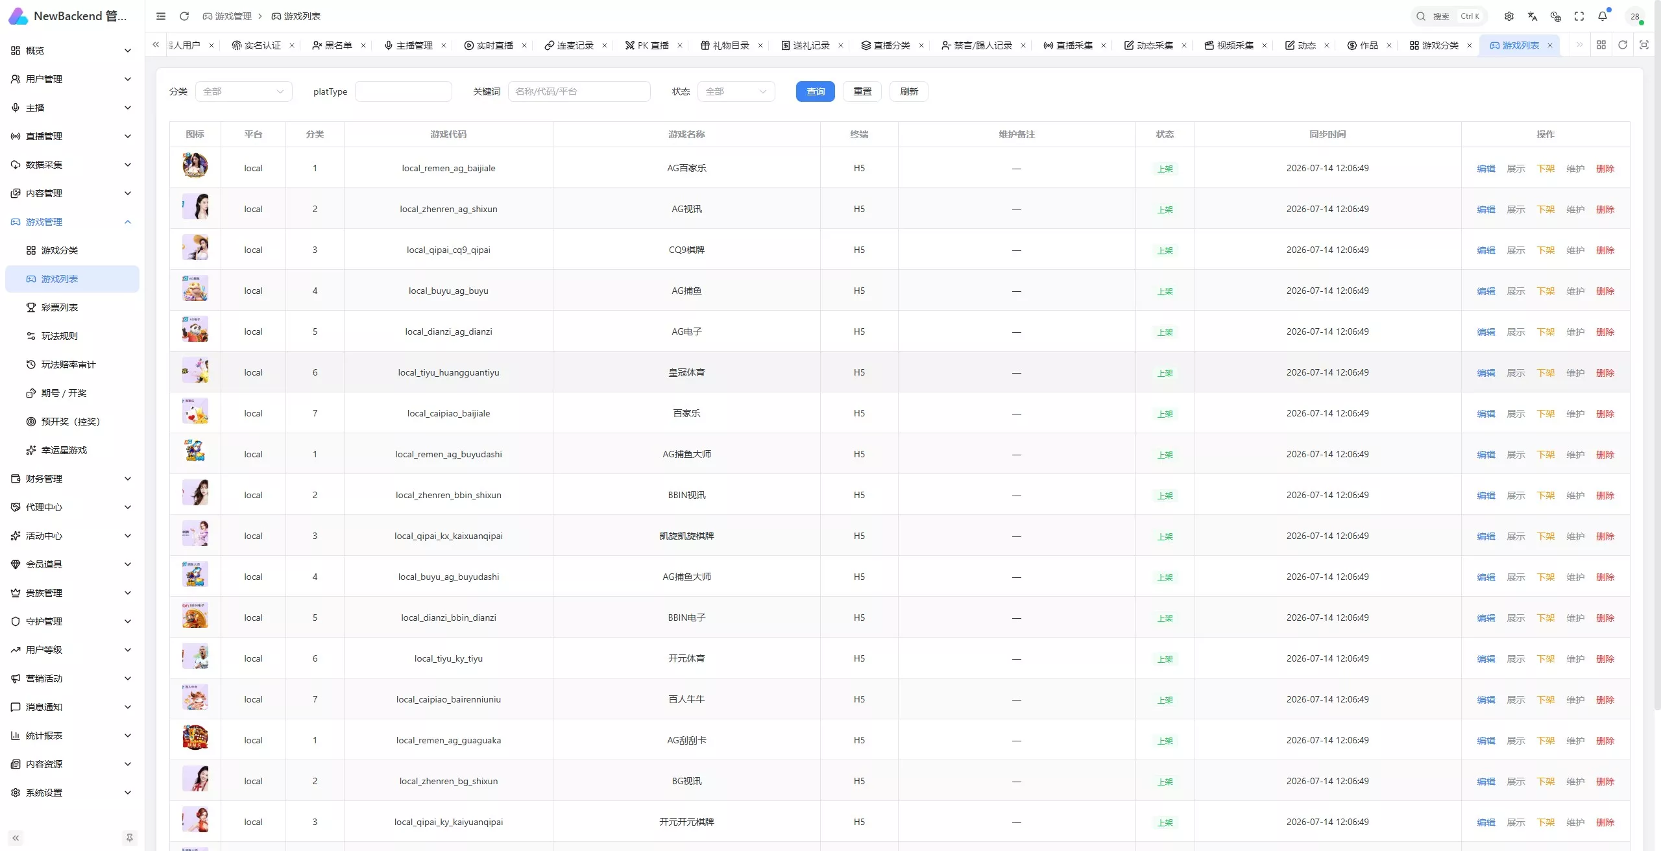1661x851 pixels.
Task: Expand the 用户管理 sidebar menu
Action: [x=72, y=79]
